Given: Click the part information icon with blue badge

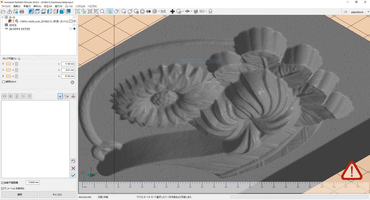Looking at the screenshot, I should [15, 11].
